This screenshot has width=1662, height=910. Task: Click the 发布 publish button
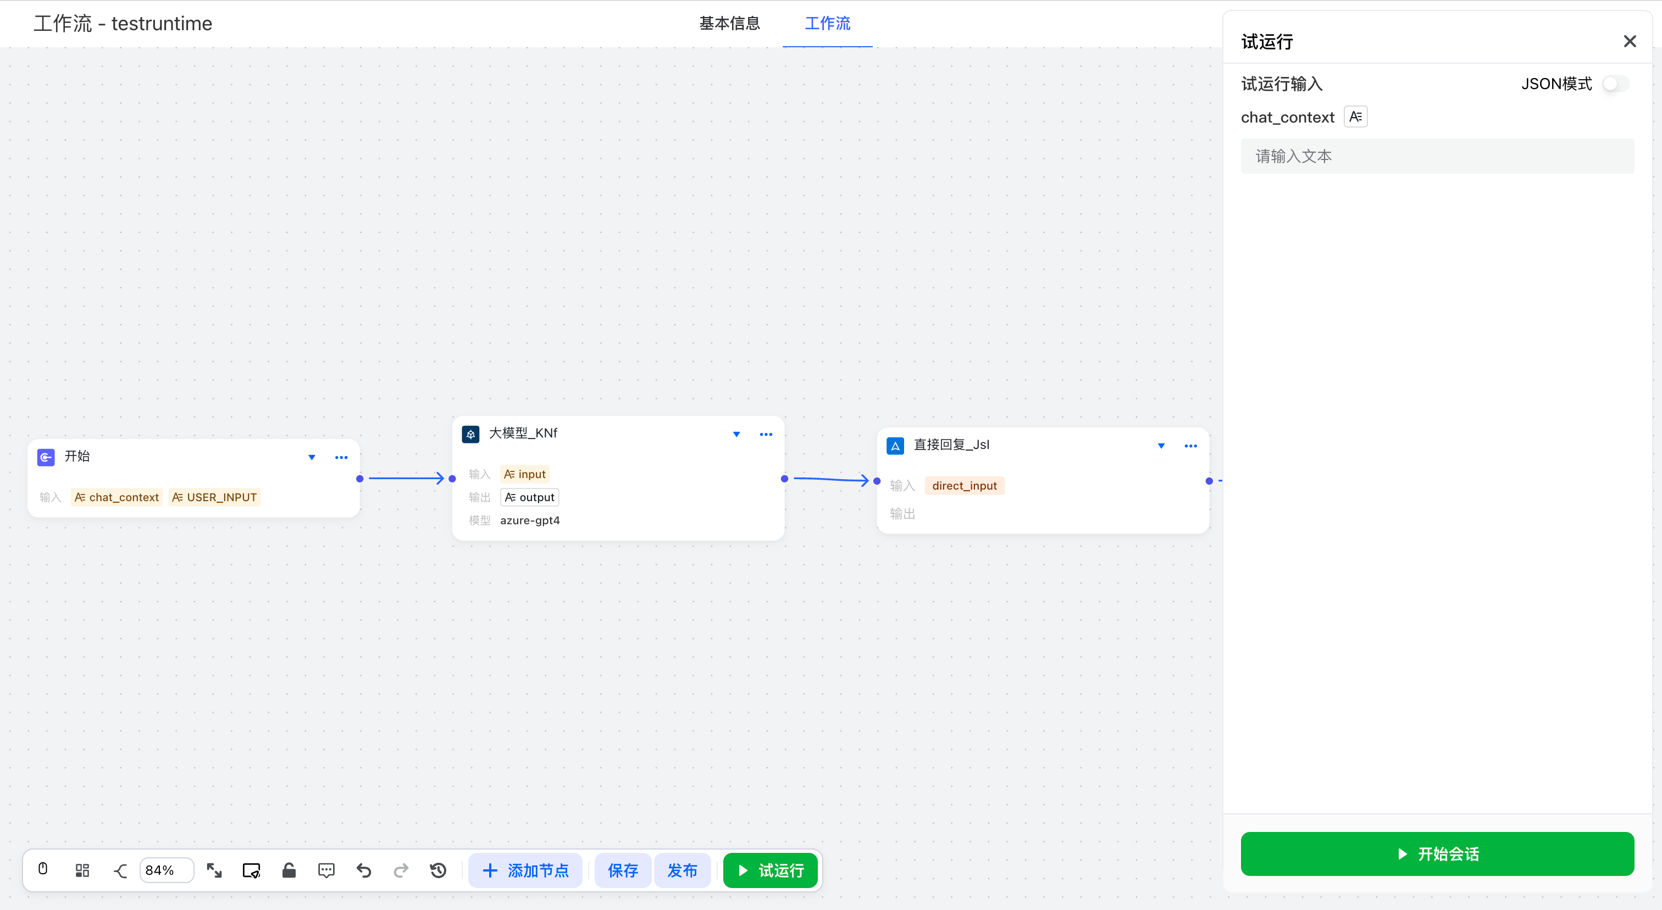pos(682,870)
